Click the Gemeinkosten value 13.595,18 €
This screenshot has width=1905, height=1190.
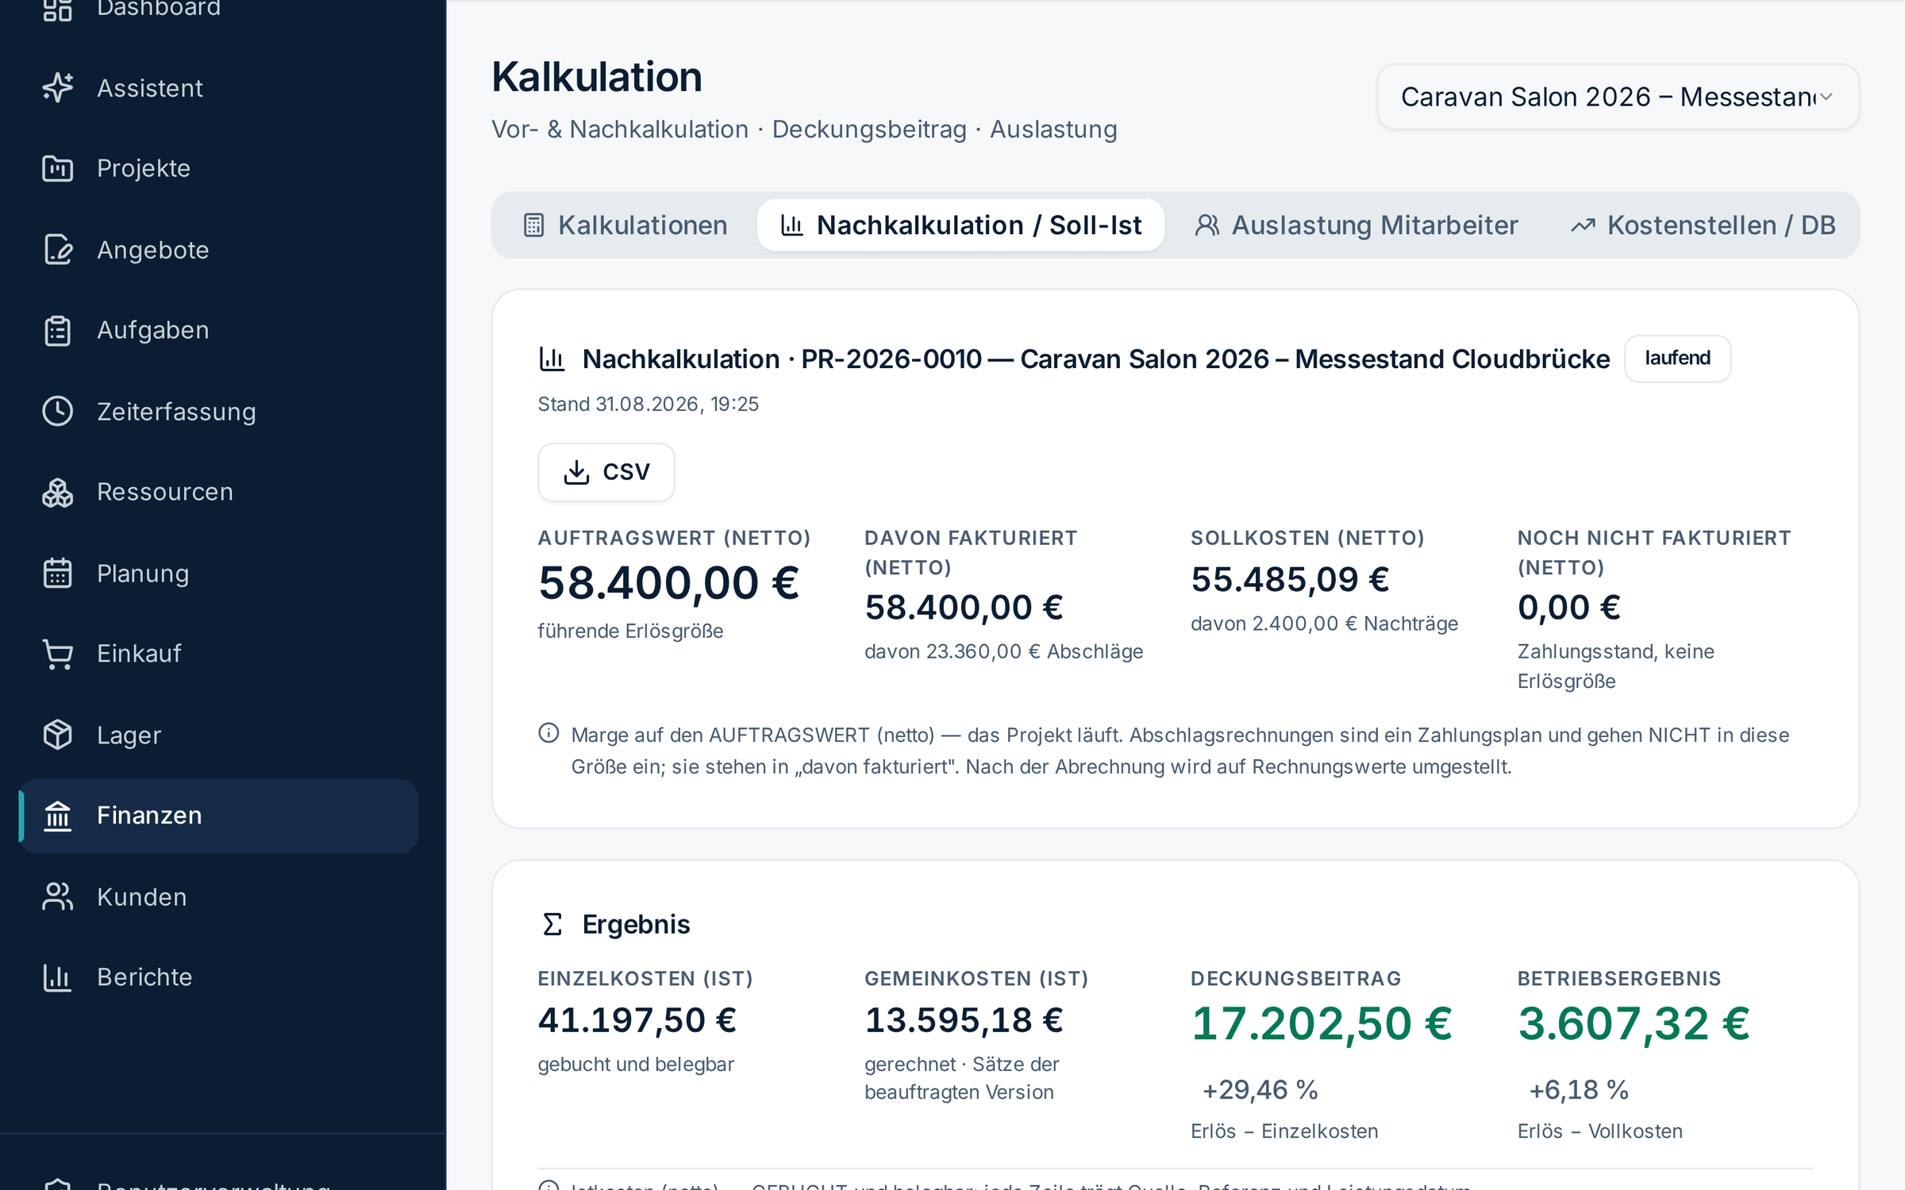[x=964, y=1020]
